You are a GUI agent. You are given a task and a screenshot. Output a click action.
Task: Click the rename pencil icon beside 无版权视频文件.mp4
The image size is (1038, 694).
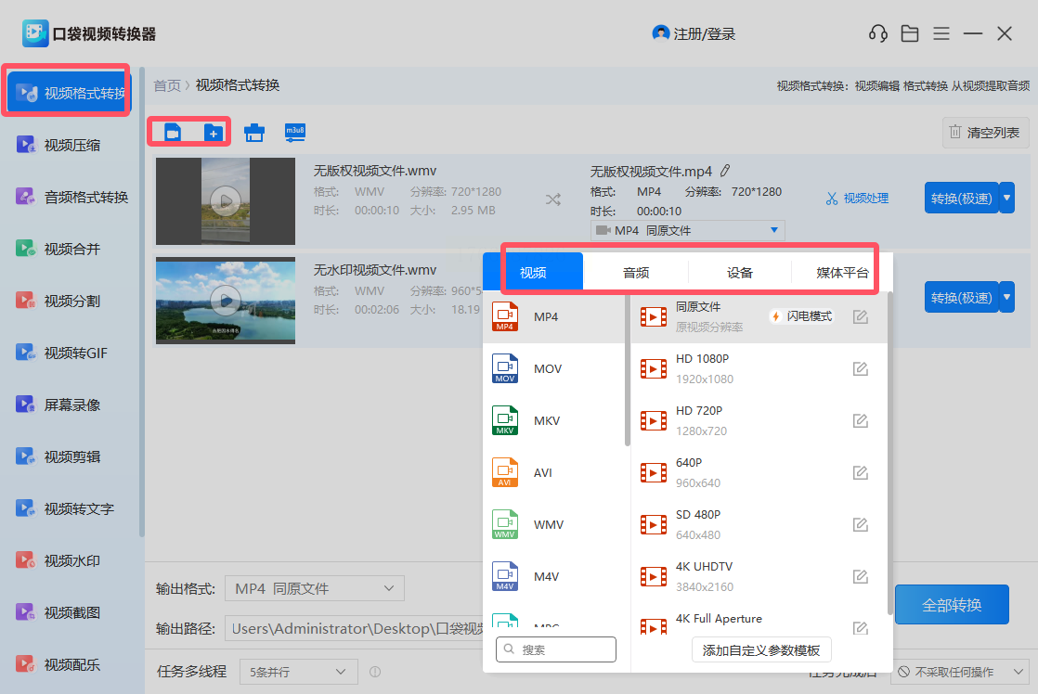tap(725, 171)
